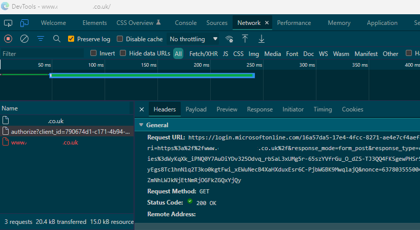The height and width of the screenshot is (230, 420).
Task: Filter by Manifest requests
Action: point(366,53)
